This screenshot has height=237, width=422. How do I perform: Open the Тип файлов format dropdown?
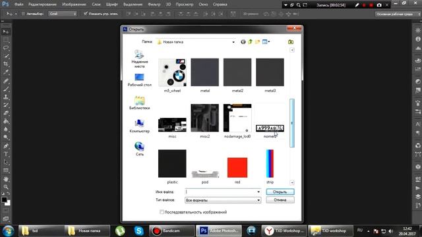click(223, 200)
